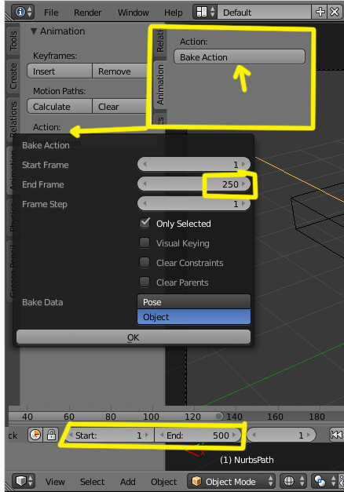Calculate motion paths
The height and width of the screenshot is (492, 344).
(x=60, y=107)
